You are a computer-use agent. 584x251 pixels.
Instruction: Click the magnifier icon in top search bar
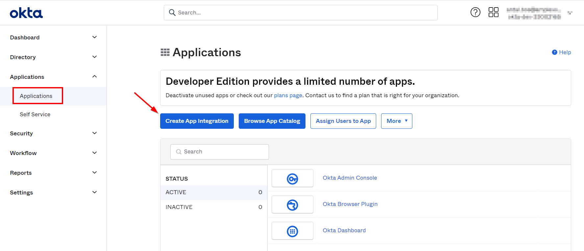click(x=172, y=12)
